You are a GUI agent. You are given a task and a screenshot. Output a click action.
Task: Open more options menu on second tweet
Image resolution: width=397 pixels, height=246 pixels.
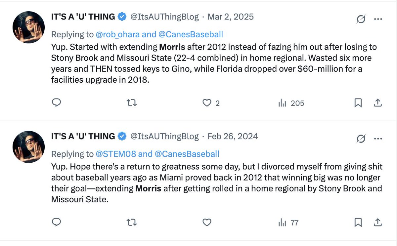(378, 139)
